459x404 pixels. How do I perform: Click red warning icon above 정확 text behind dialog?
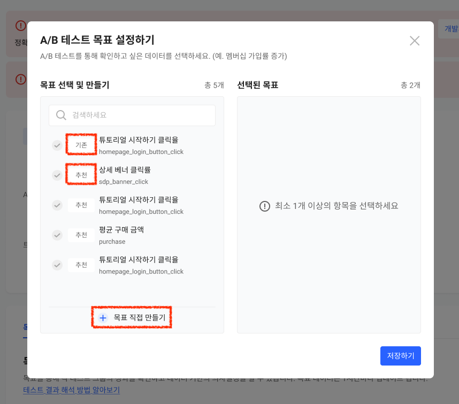click(21, 26)
